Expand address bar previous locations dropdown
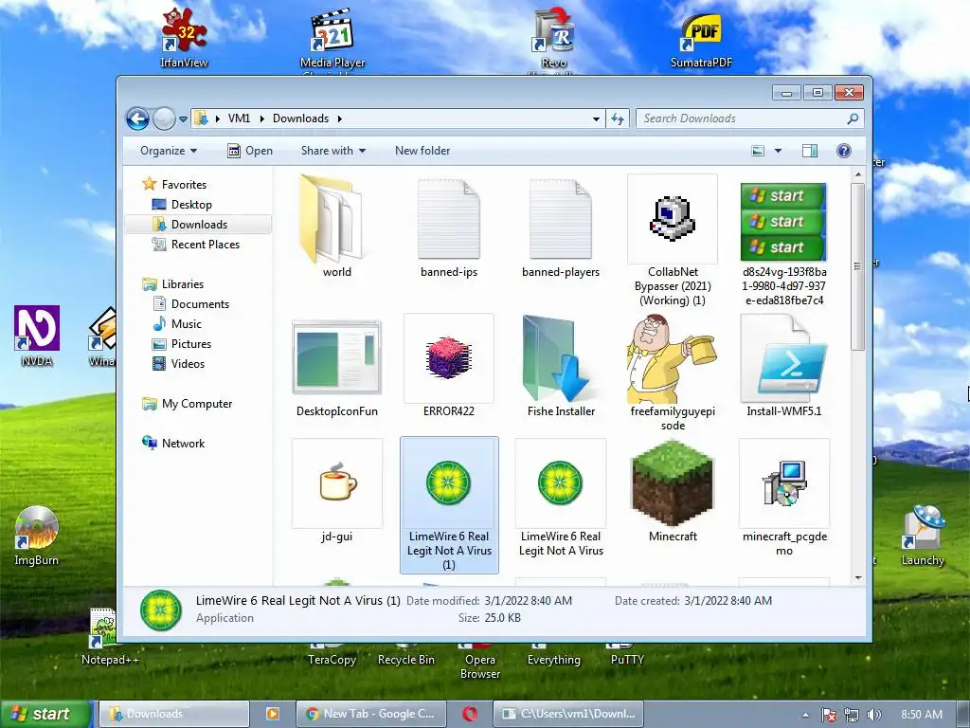The image size is (970, 728). (596, 118)
